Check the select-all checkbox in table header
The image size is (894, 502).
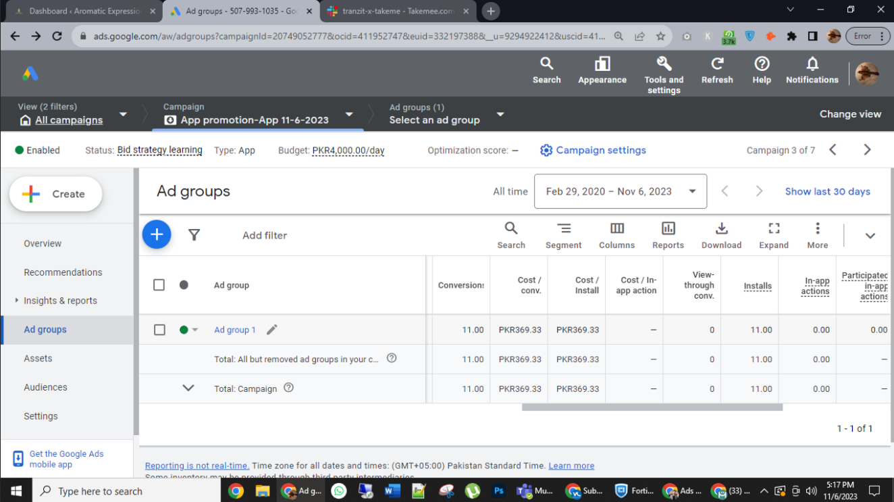click(x=159, y=285)
